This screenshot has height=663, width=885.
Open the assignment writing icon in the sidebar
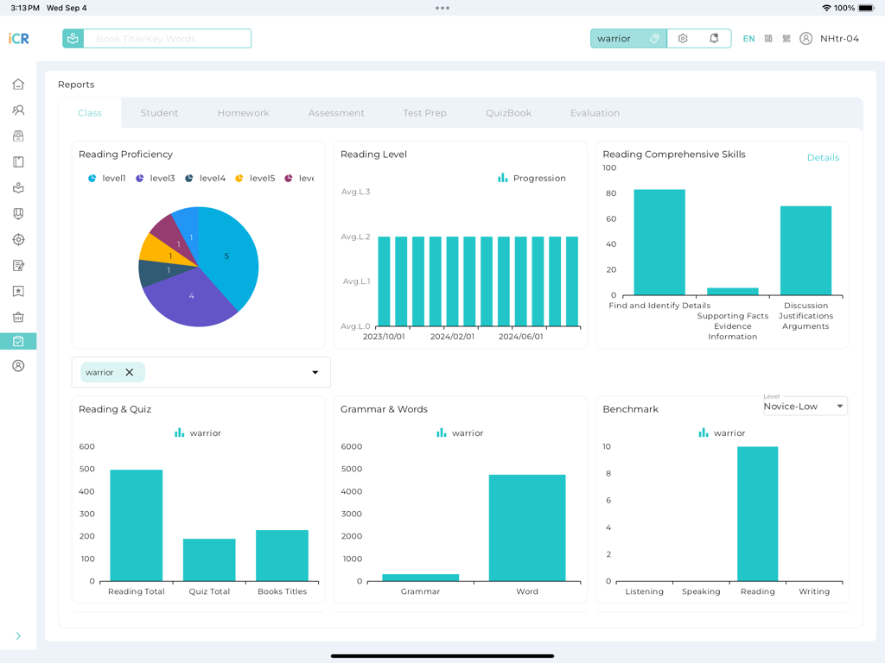coord(17,265)
